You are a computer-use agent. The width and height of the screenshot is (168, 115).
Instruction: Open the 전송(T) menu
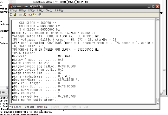click(x=49, y=10)
